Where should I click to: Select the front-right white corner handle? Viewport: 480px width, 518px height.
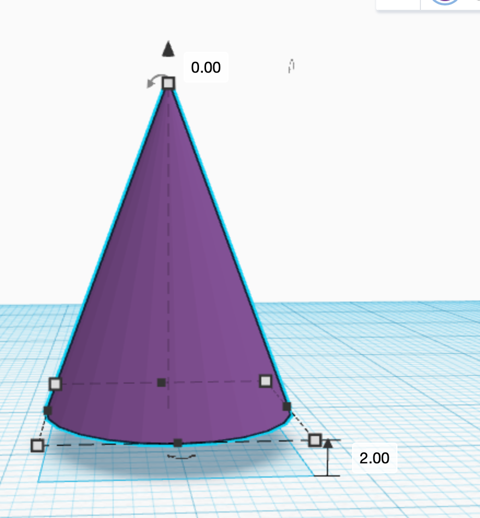coord(315,440)
